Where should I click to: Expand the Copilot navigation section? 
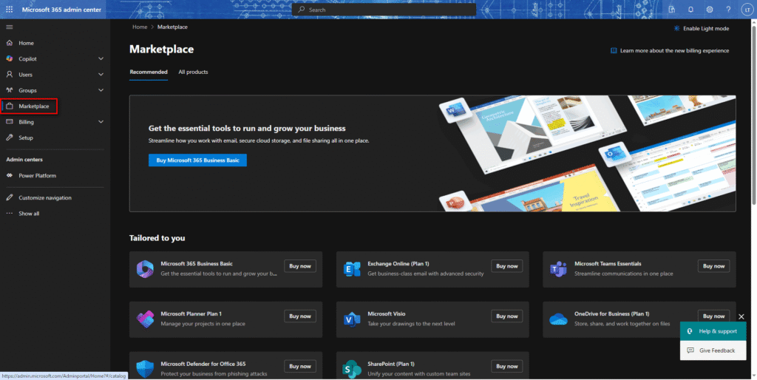coord(101,58)
